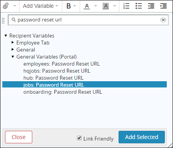Toggle bold formatting with the B icon

[x=68, y=6]
